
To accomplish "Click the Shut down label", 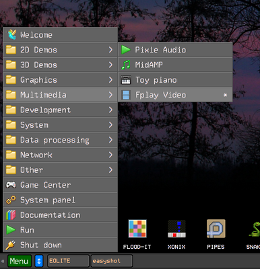I will (41, 245).
